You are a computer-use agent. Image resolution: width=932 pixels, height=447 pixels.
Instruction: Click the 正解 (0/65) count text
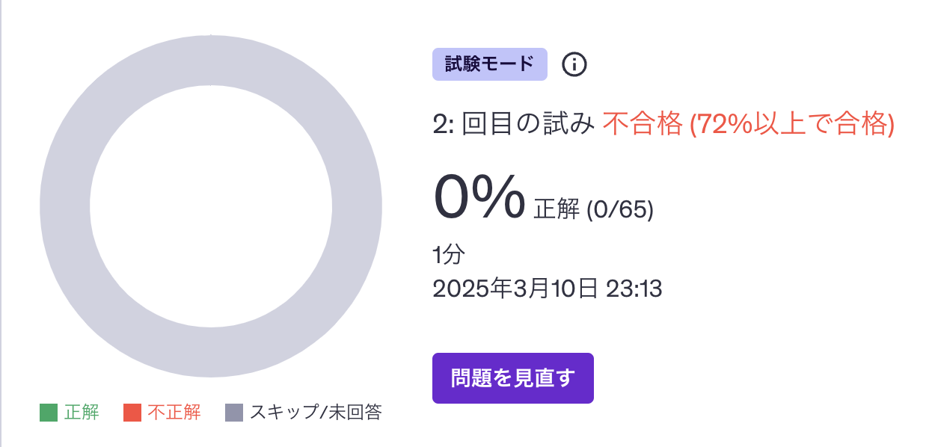click(594, 210)
